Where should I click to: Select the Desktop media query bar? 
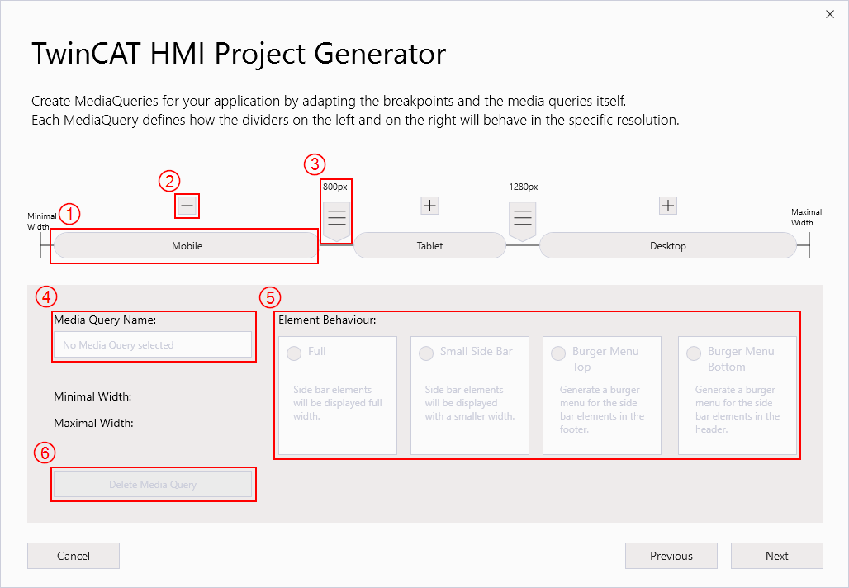point(667,246)
